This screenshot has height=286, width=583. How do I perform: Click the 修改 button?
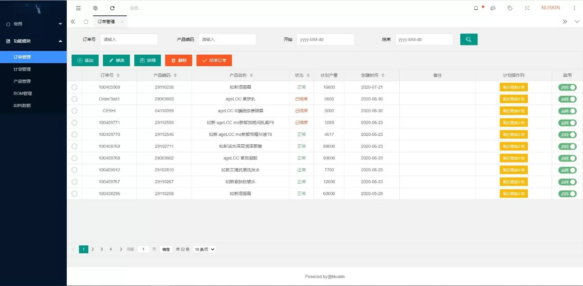click(x=116, y=60)
